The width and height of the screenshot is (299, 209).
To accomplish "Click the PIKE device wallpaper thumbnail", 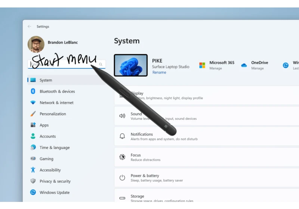I will [130, 65].
